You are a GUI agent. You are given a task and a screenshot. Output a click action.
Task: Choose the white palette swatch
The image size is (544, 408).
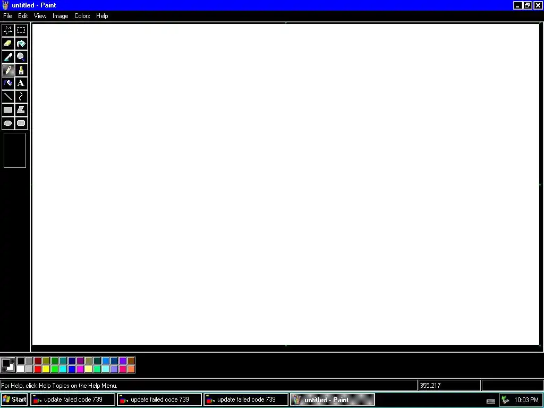(21, 369)
